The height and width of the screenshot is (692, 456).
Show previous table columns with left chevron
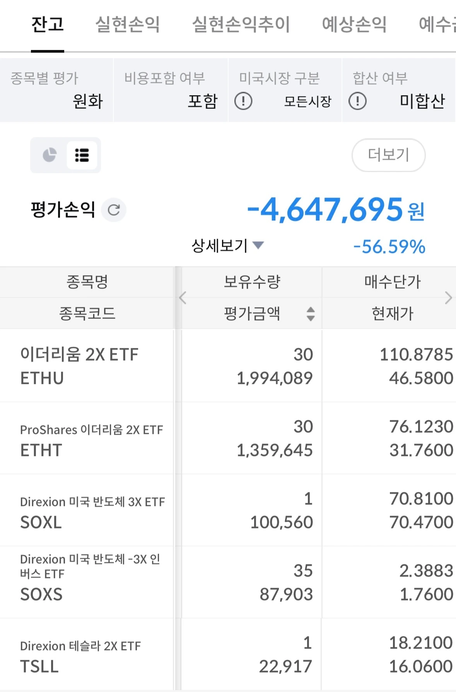(183, 298)
